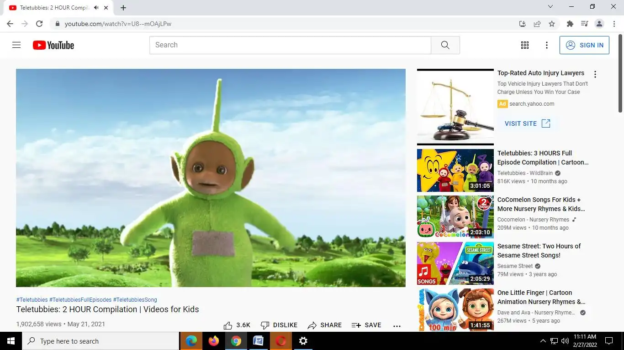Click the scales of justice ad thumbnail
This screenshot has width=624, height=350.
coord(455,107)
